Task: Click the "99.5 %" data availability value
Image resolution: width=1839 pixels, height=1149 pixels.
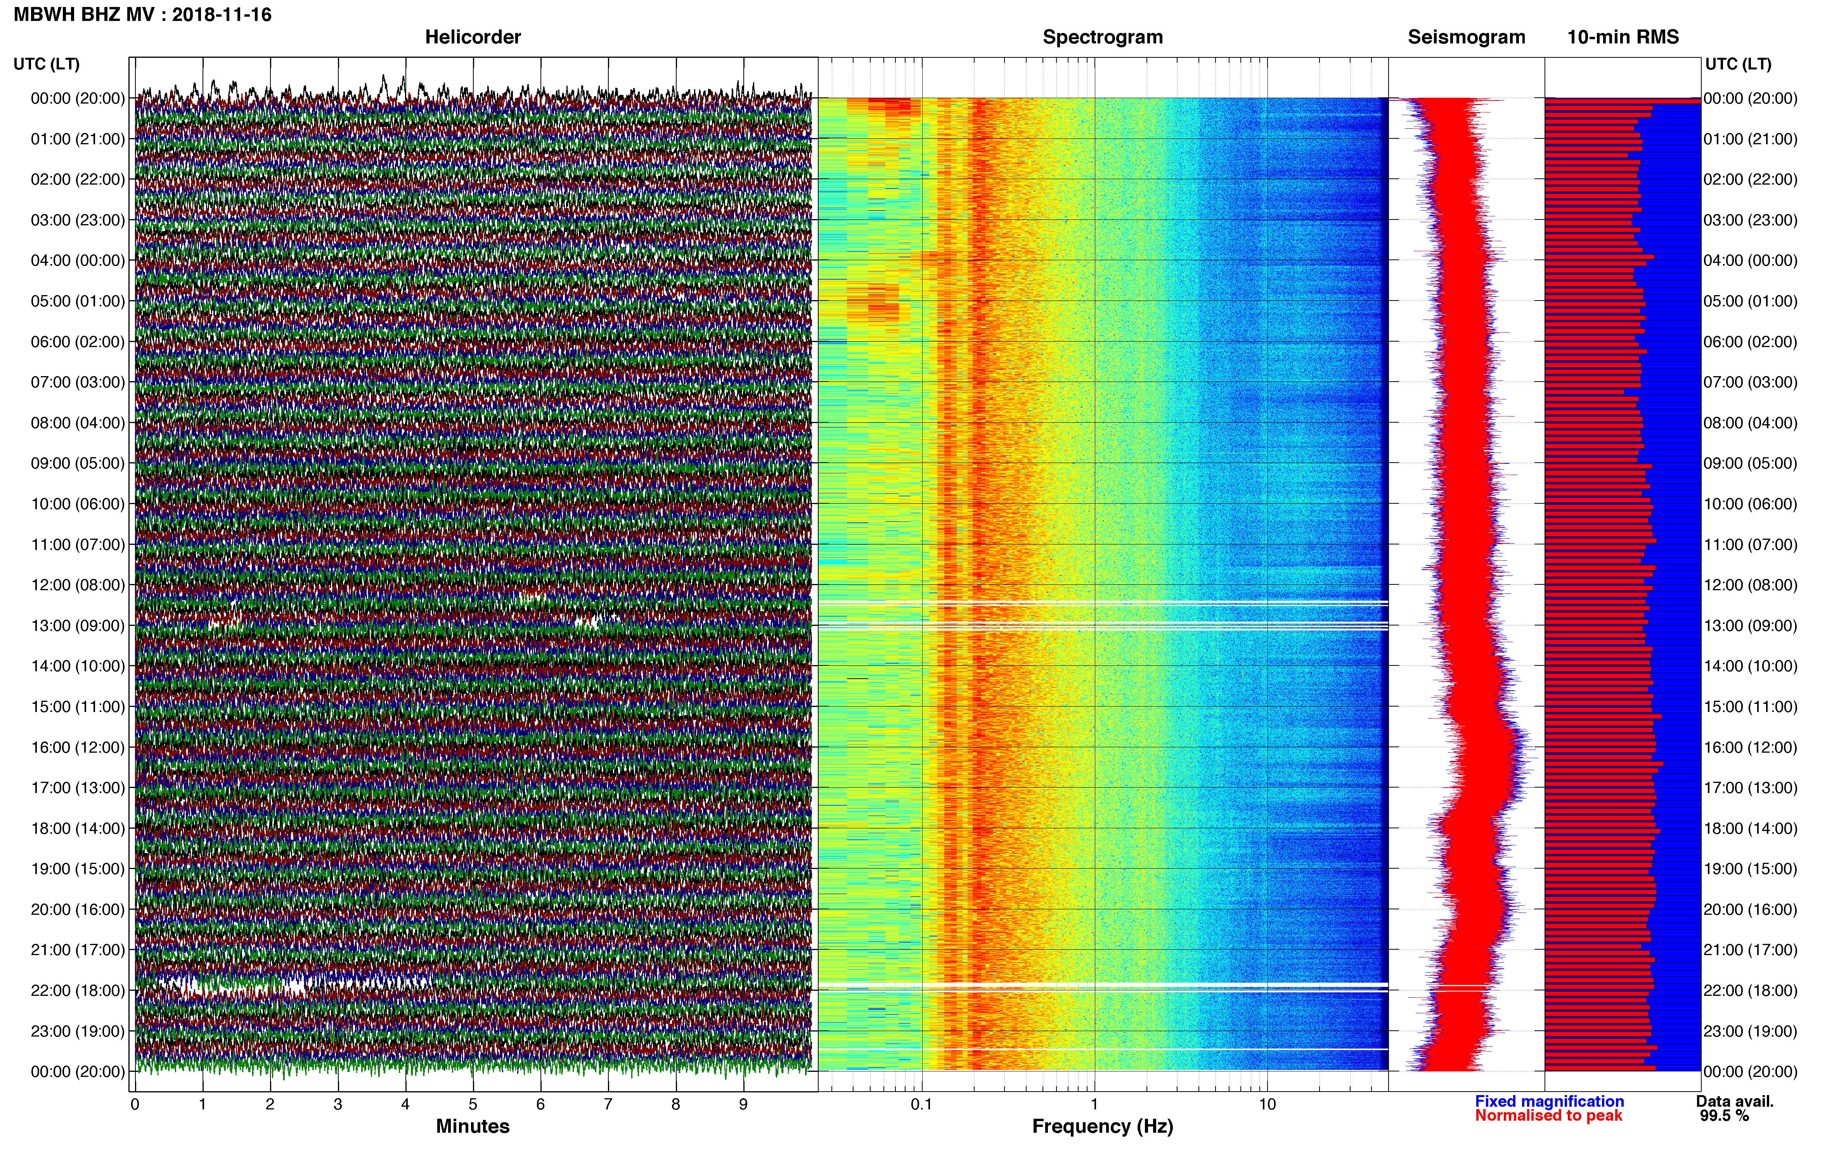Action: [x=1725, y=1116]
